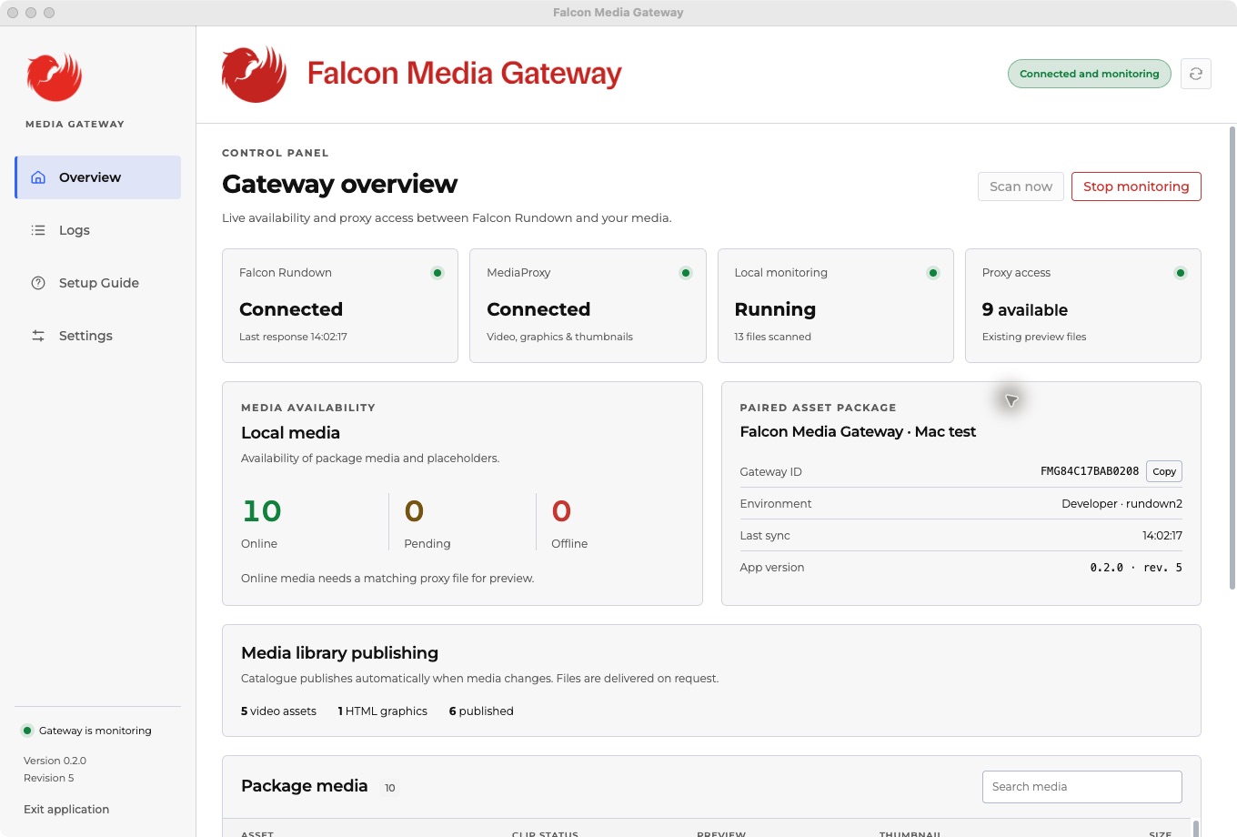Click the Environment value Developer · rundown2
This screenshot has height=837, width=1237.
coord(1121,503)
